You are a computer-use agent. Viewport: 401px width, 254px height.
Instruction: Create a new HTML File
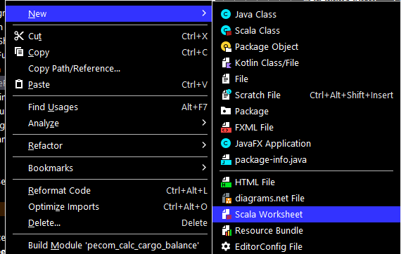306,182
